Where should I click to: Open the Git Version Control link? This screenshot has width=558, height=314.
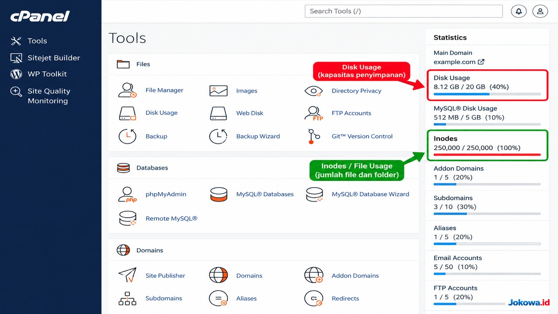362,137
